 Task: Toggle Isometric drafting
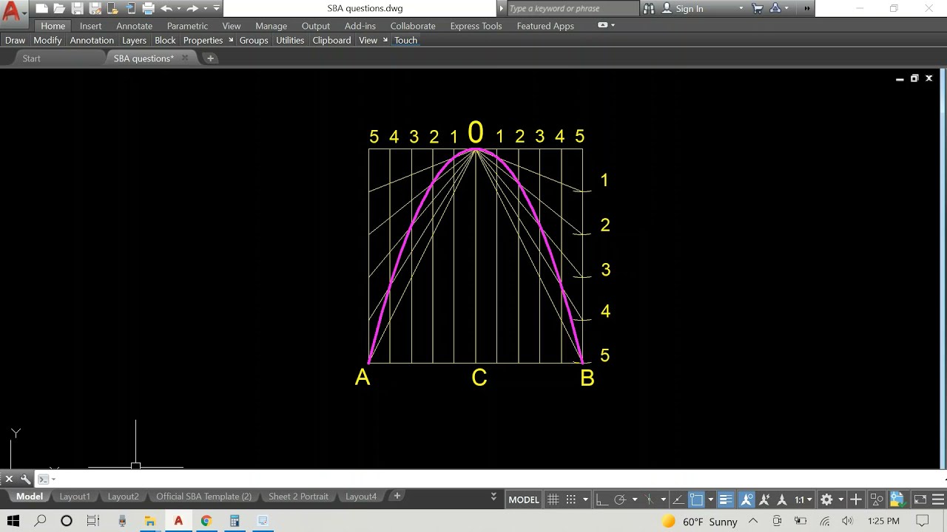coord(650,499)
